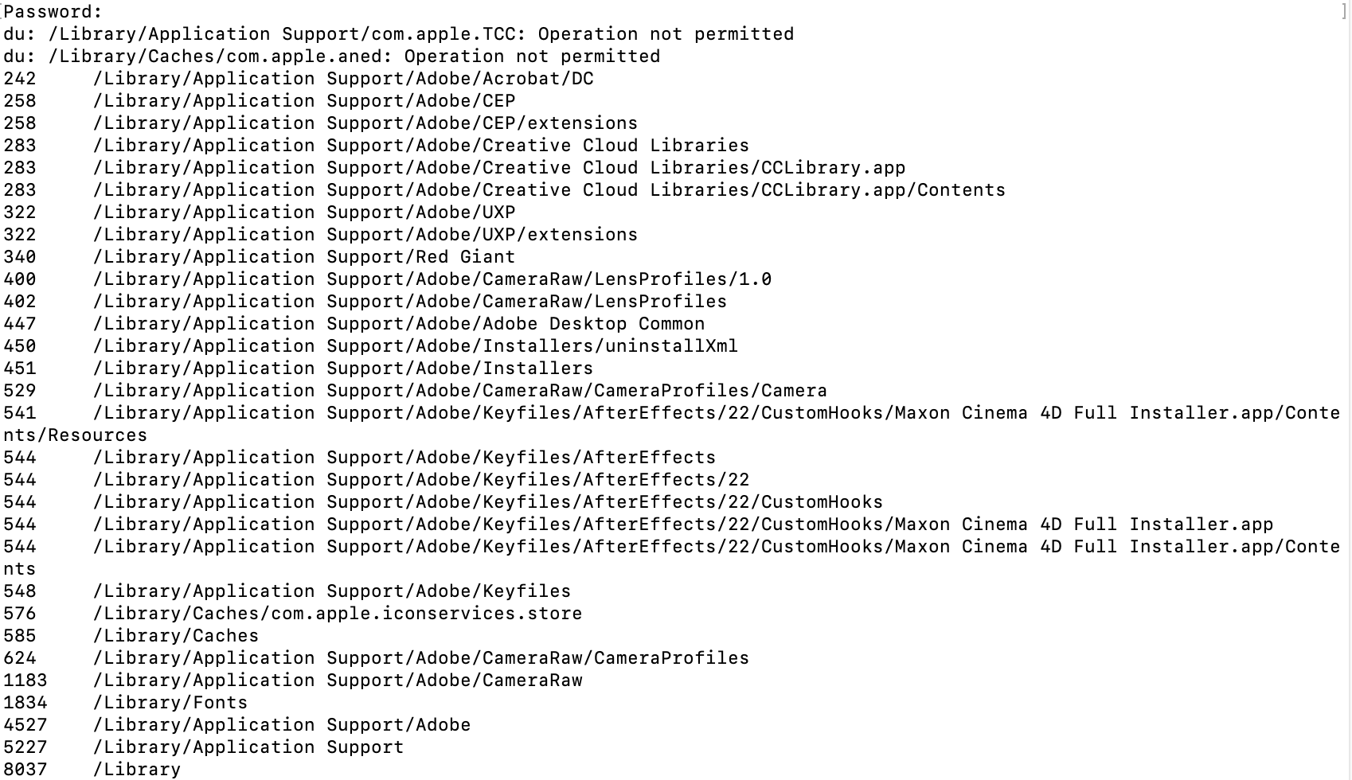Click the Adobe/Acrobat/DC path line

tap(342, 79)
